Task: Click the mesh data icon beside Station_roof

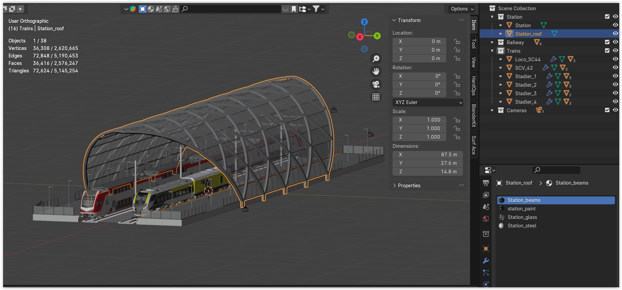Action: click(554, 34)
